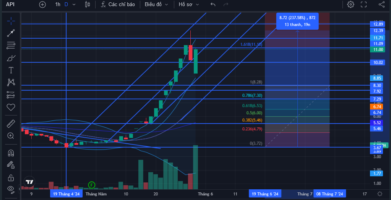Select the 1h interval
The height and width of the screenshot is (200, 391).
tap(58, 5)
